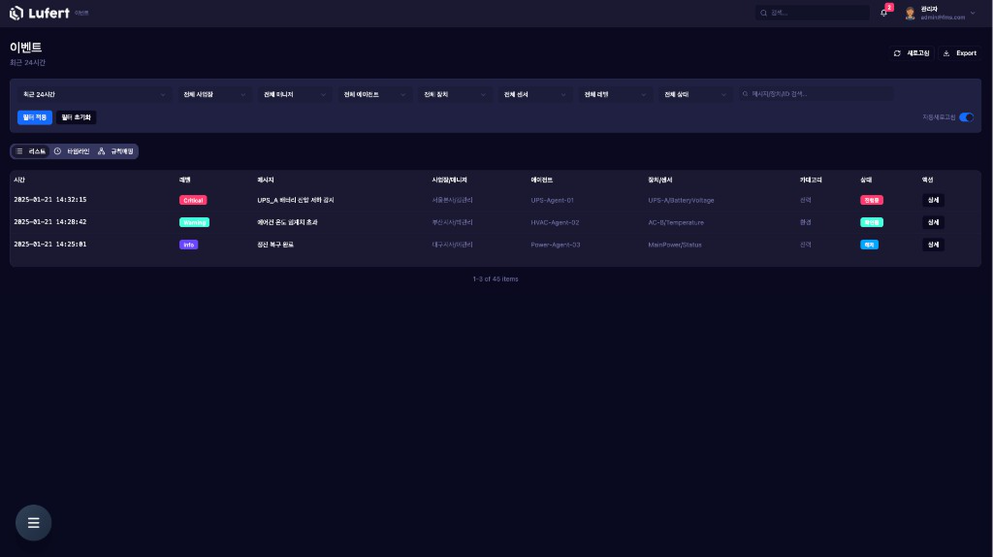Open the all sensors filter dropdown
This screenshot has height=557, width=993.
coord(535,95)
